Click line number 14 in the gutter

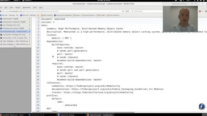click(38, 61)
